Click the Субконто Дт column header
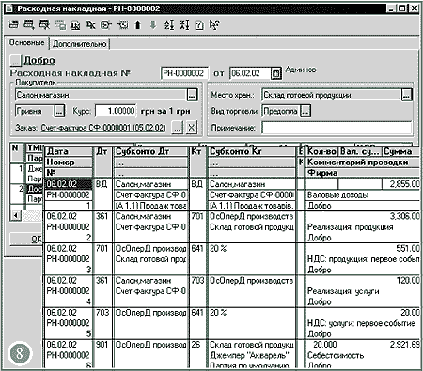This screenshot has width=423, height=371. pyautogui.click(x=151, y=151)
